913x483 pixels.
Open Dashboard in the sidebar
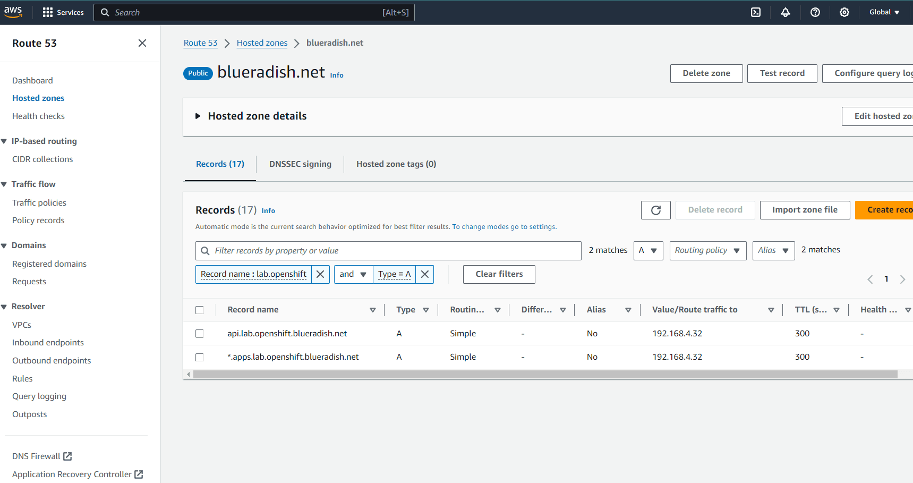coord(32,81)
